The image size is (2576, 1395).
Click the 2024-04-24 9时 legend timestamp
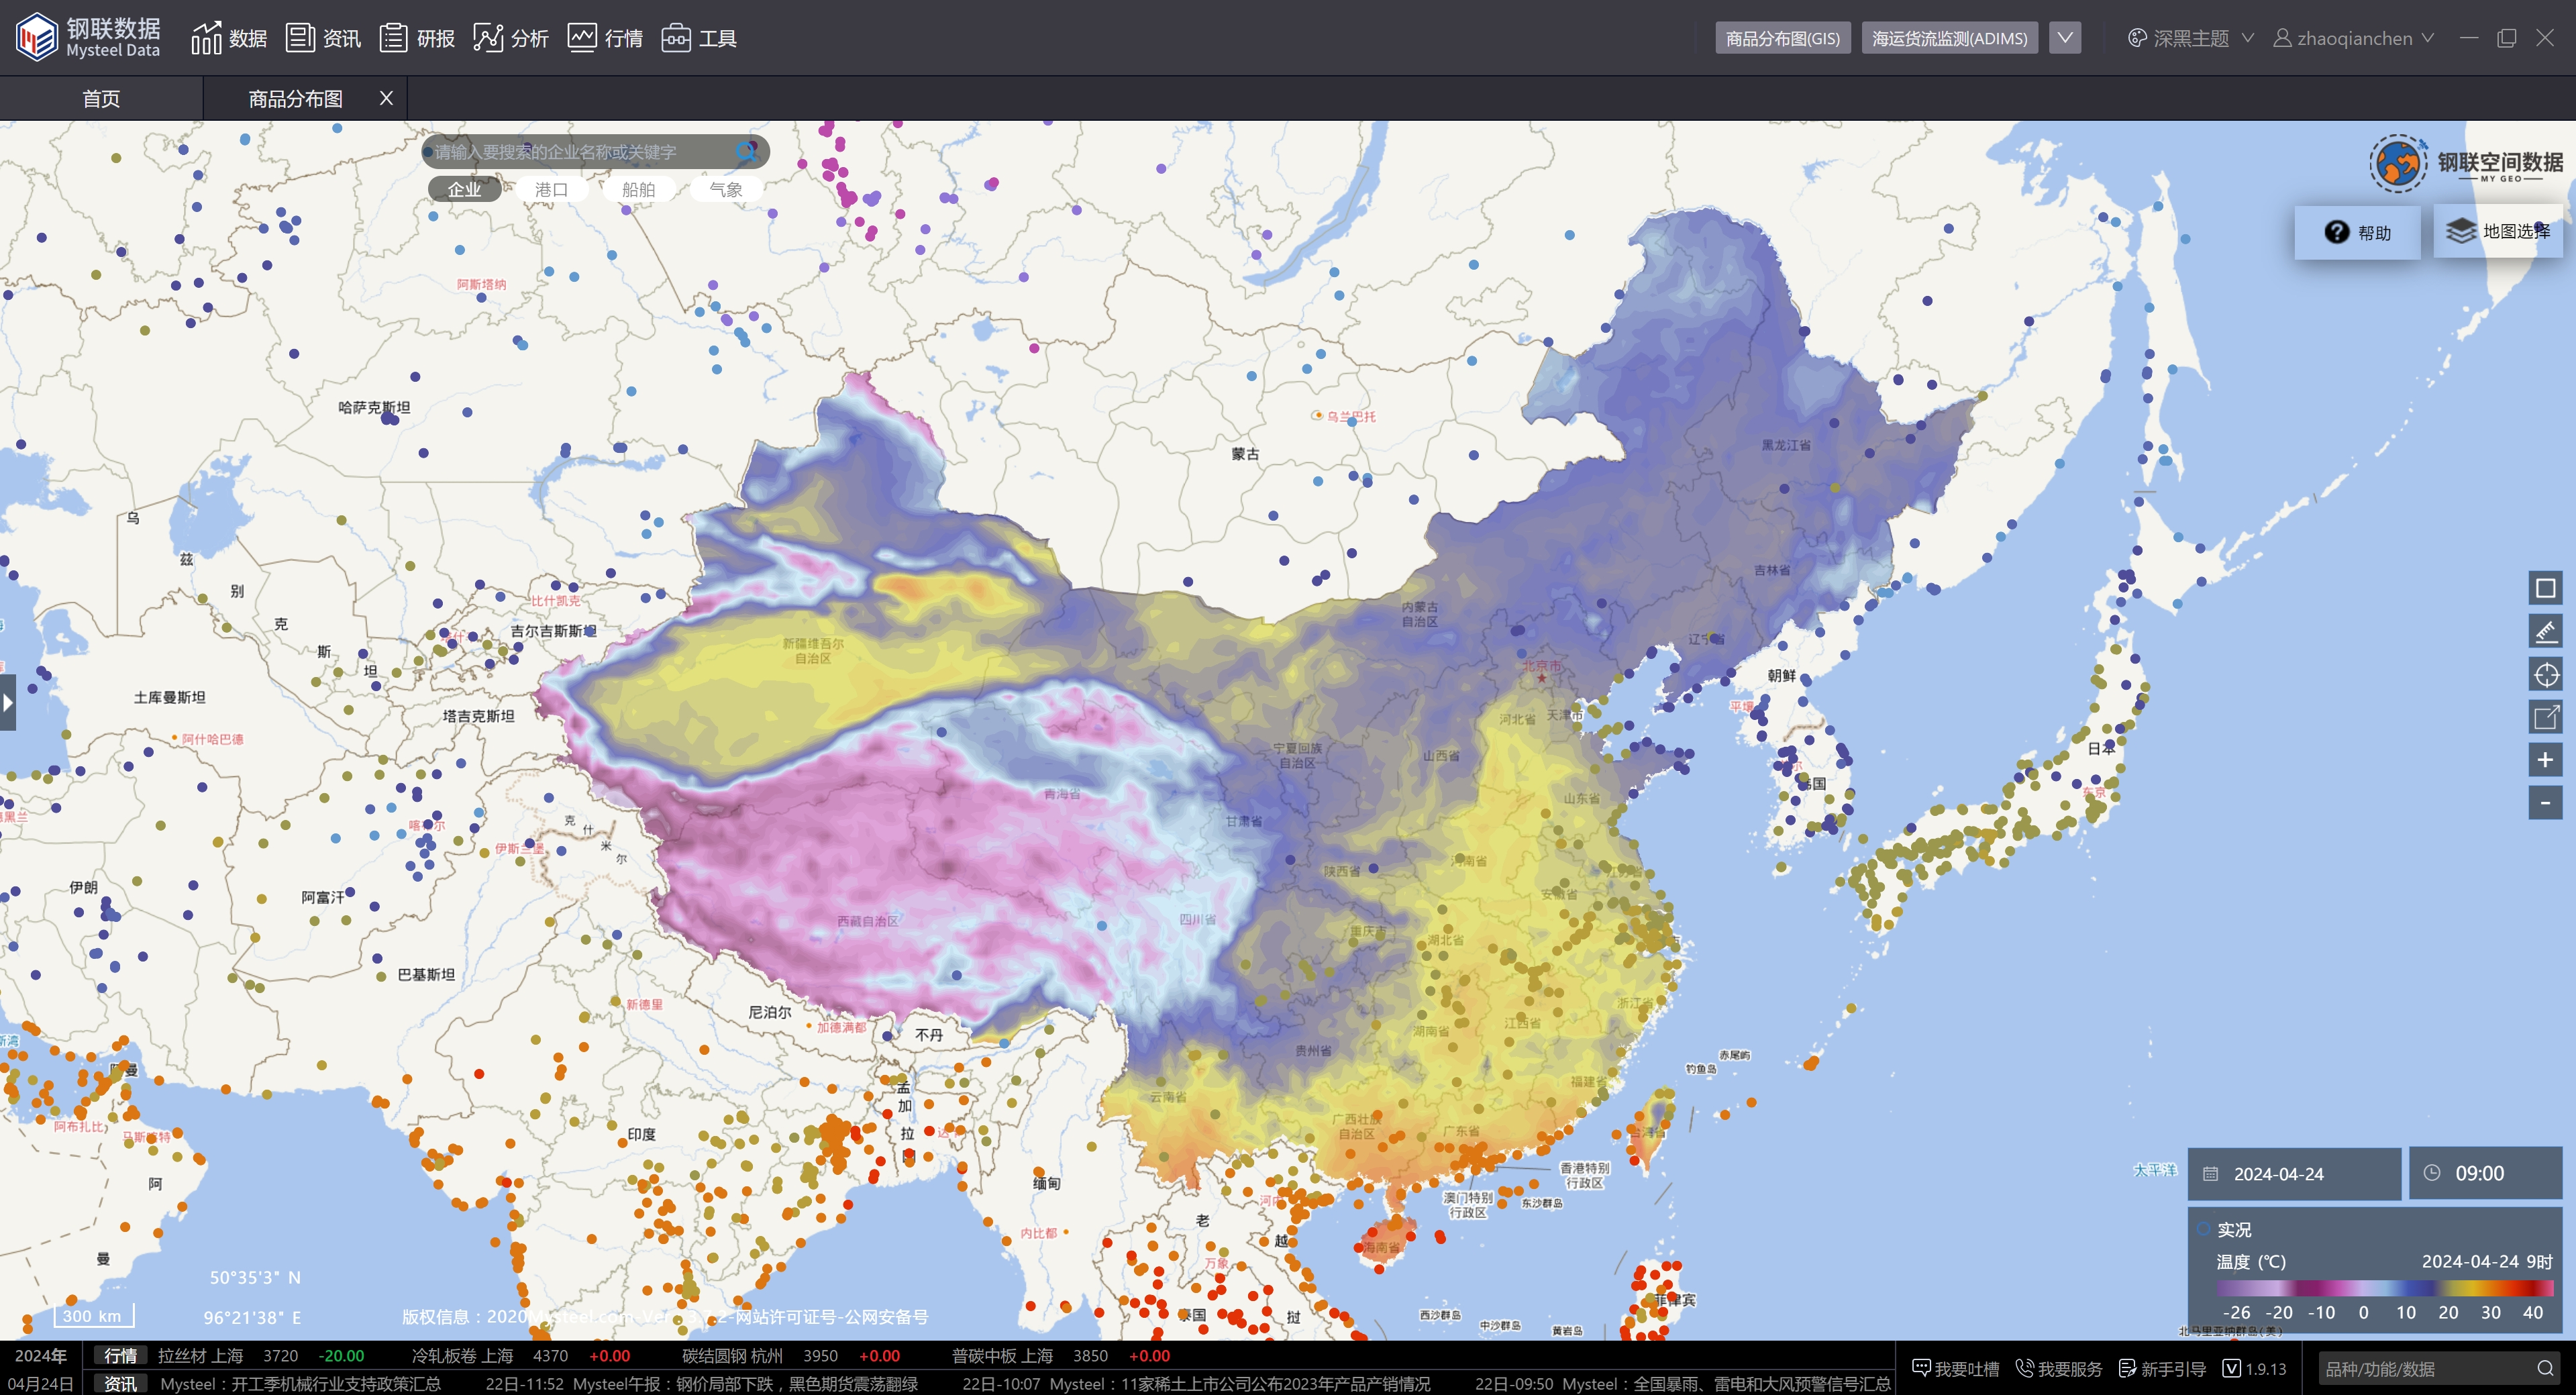(2487, 1262)
